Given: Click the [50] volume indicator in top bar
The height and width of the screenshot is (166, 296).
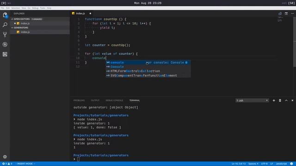Looking at the screenshot, I should pyautogui.click(x=291, y=3).
